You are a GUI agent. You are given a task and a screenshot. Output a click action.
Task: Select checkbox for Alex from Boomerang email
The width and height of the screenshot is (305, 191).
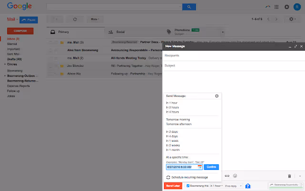(x=51, y=50)
